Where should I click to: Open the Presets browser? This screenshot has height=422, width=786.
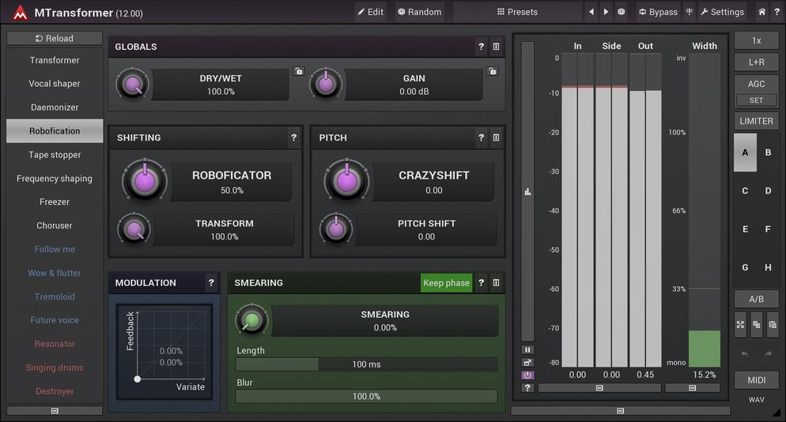(517, 12)
